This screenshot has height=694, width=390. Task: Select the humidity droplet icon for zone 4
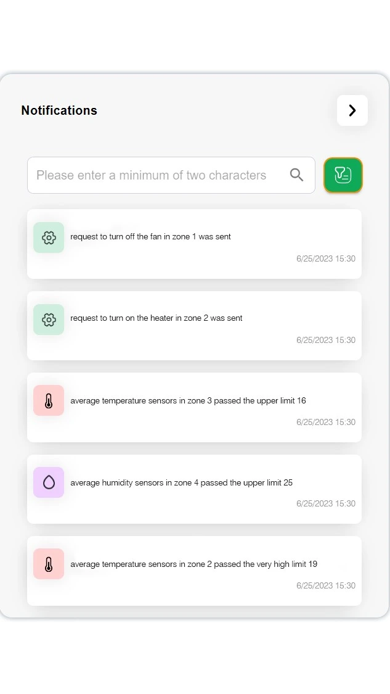click(x=49, y=482)
